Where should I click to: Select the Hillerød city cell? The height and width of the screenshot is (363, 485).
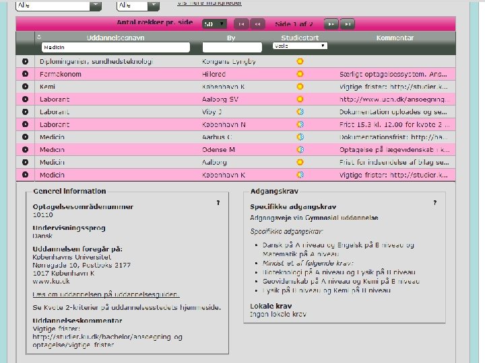(x=214, y=74)
